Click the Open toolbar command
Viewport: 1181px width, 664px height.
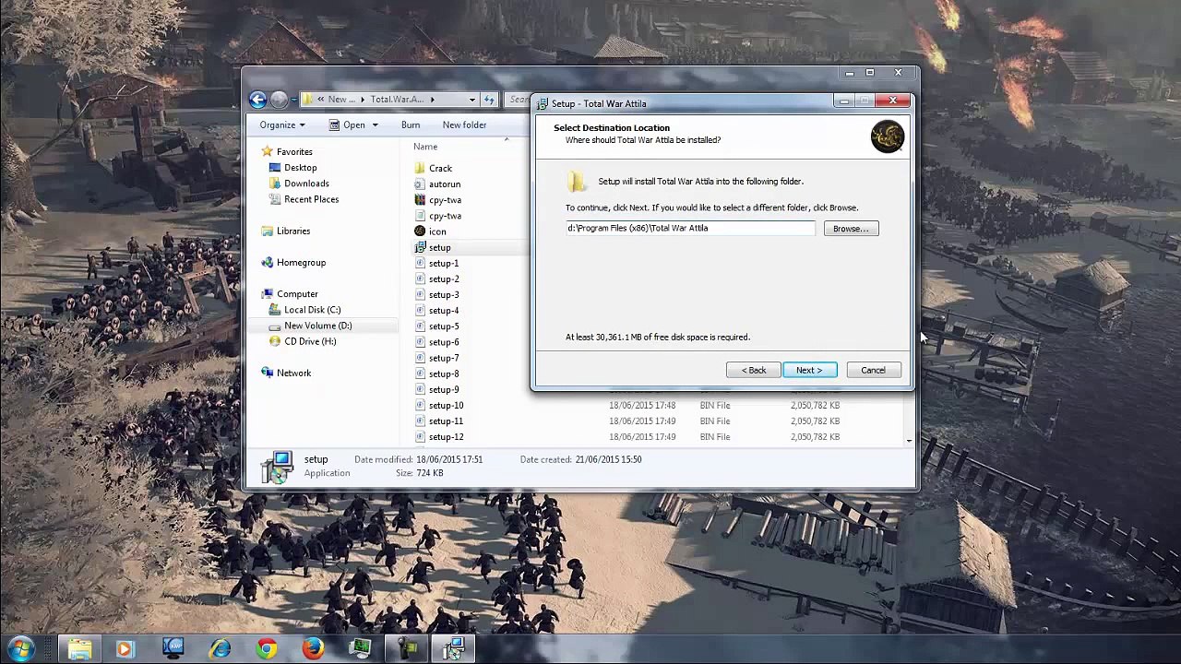point(349,125)
